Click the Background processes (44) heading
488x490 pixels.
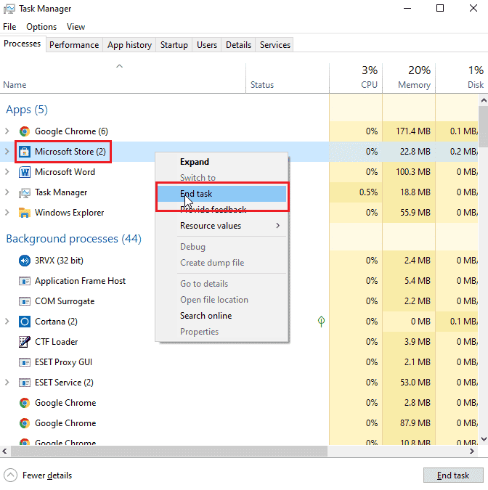[74, 238]
